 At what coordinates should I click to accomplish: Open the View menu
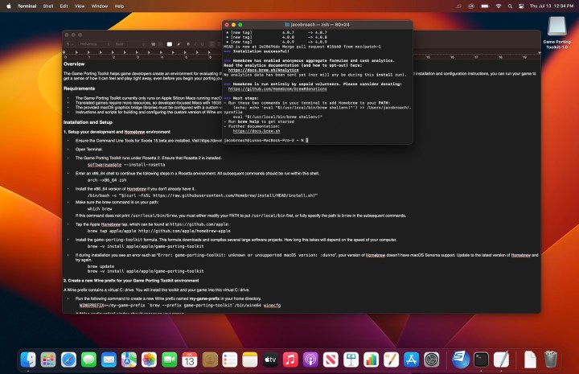80,6
